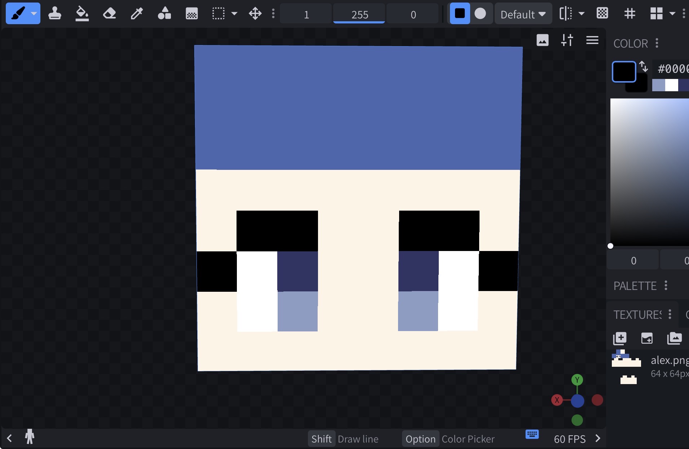Click the softness field showing 0
Screen dimensions: 689x449
click(413, 14)
